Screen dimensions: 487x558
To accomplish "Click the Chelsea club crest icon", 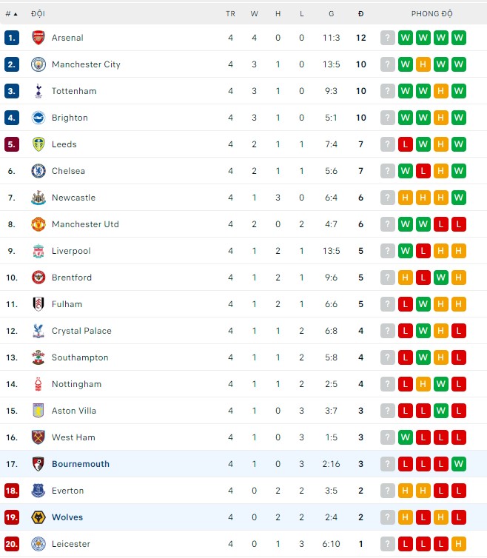I will coord(38,171).
